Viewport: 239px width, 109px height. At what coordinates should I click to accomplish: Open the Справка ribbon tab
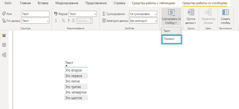[119, 3]
